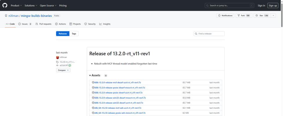Viewport: 283px width, 116px height.
Task: Switch to the Insights tab
Action: (105, 24)
